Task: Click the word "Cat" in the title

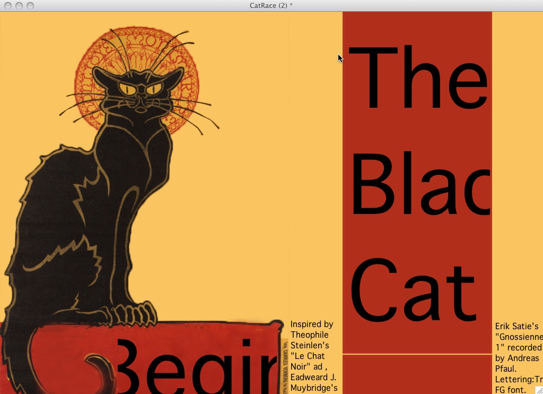Action: 414,289
